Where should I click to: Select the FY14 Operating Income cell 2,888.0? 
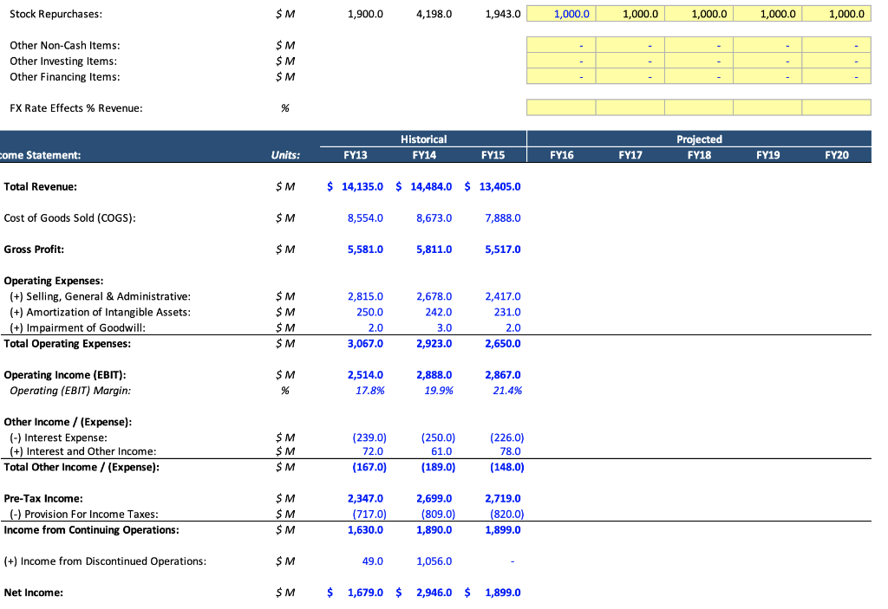(431, 374)
